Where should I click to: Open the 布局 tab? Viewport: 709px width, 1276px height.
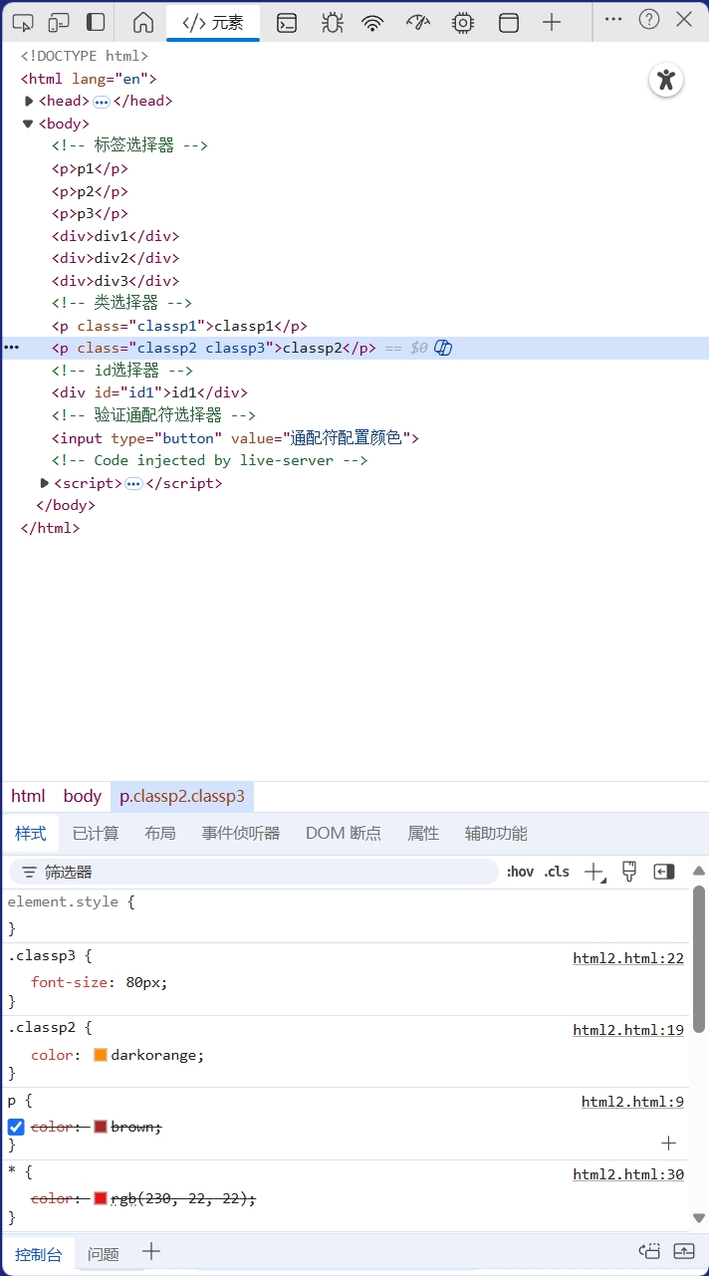[160, 834]
